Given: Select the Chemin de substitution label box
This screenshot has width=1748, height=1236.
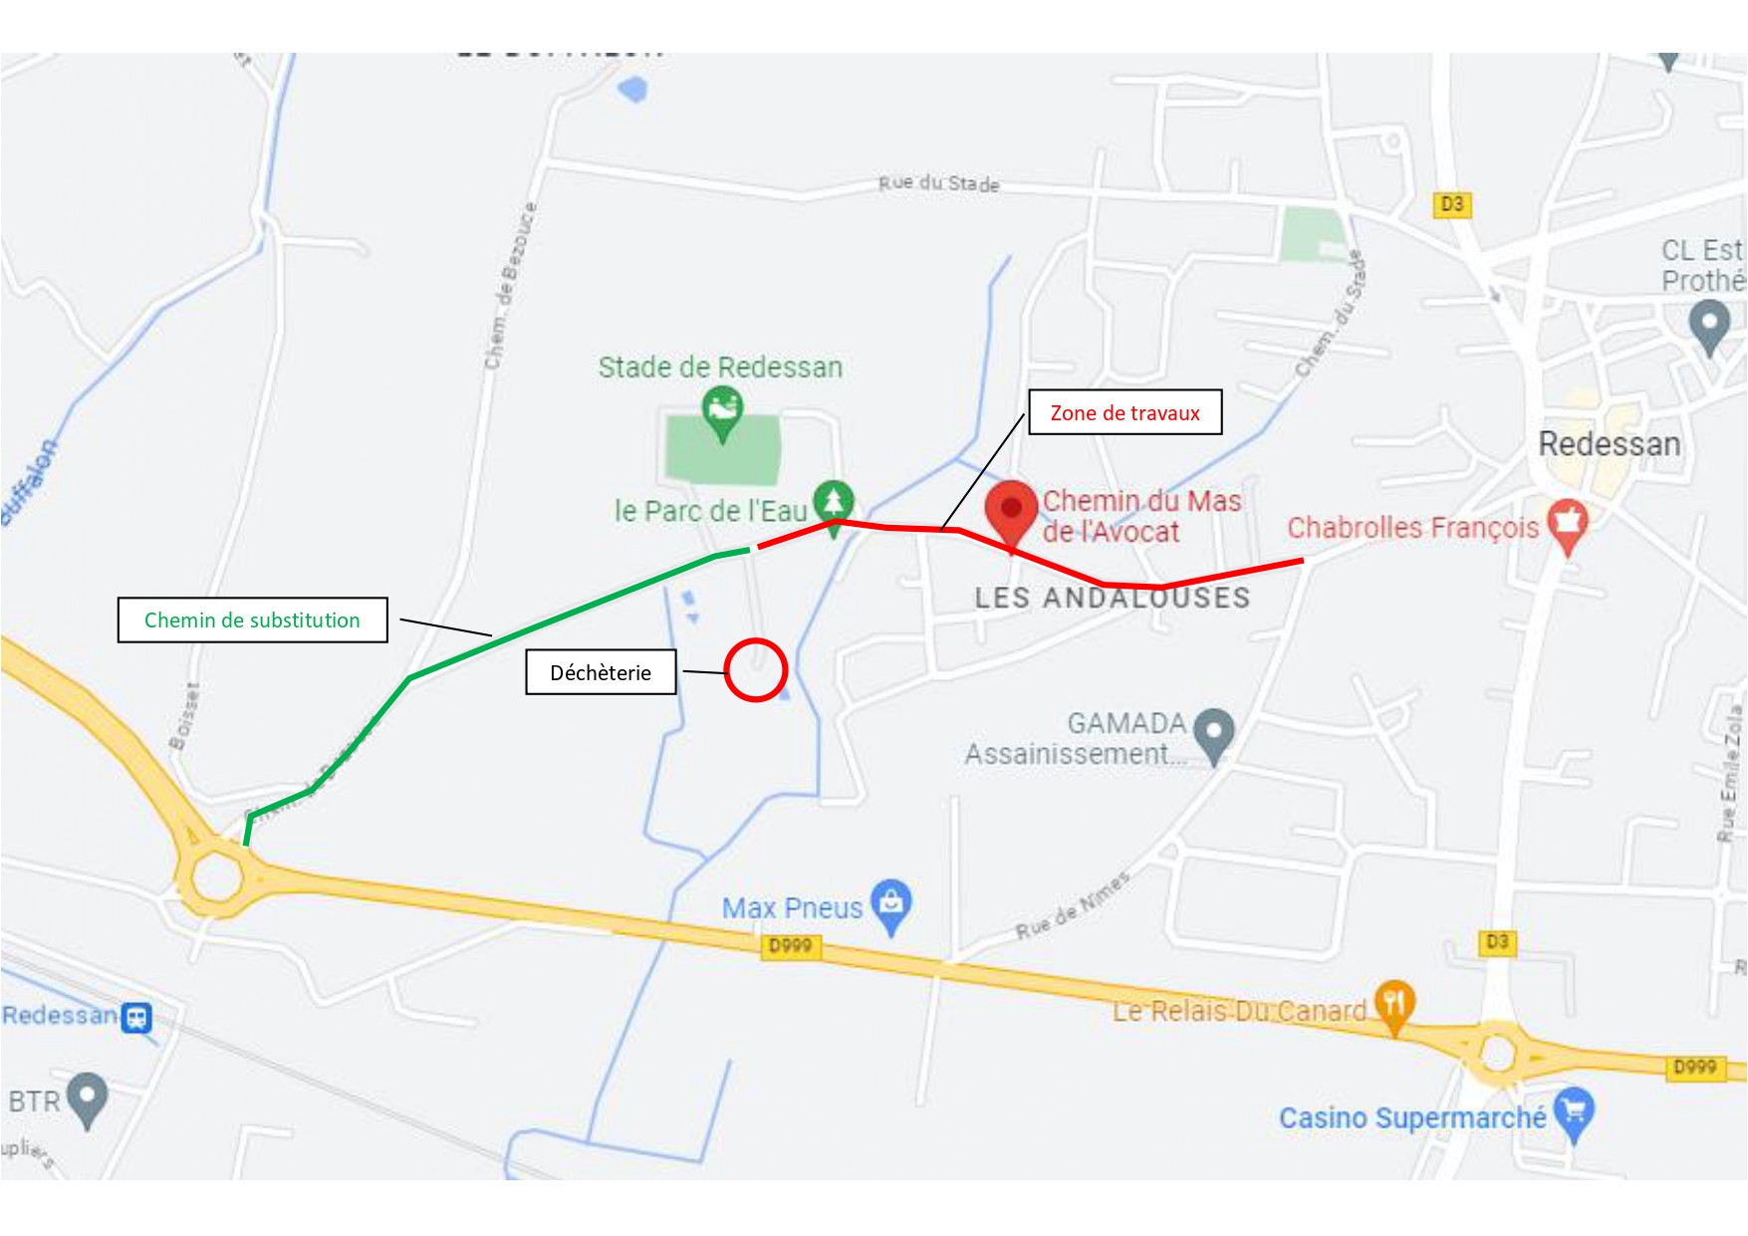Looking at the screenshot, I should point(253,619).
